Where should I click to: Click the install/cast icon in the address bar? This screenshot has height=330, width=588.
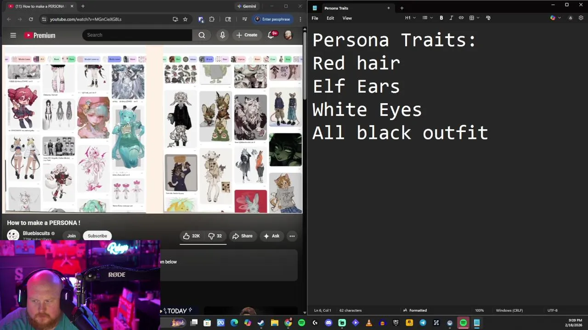[175, 19]
